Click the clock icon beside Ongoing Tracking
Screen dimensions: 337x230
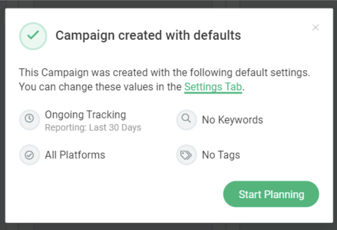29,120
